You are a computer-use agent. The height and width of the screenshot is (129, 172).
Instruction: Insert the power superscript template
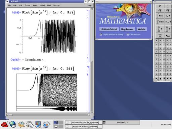click(160, 6)
